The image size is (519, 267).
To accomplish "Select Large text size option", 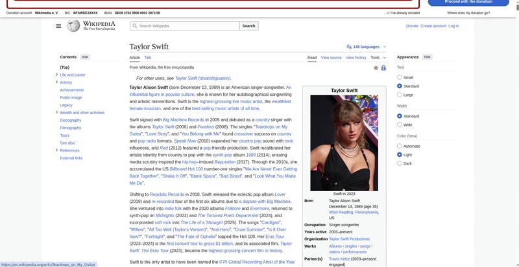I will [x=400, y=95].
